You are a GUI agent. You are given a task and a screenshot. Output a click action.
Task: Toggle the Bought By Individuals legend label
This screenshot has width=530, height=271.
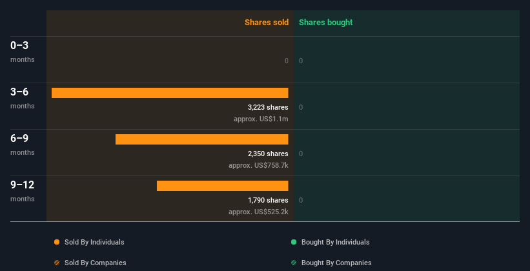point(335,242)
